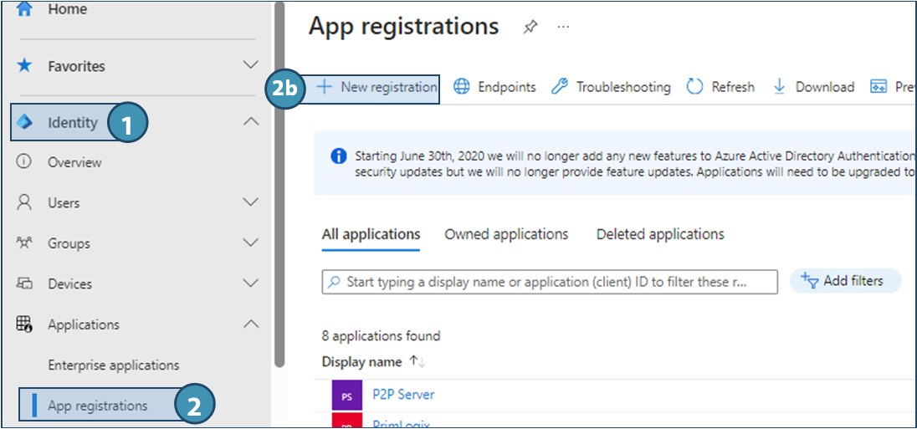Switch to Owned applications tab
917x429 pixels.
[506, 234]
